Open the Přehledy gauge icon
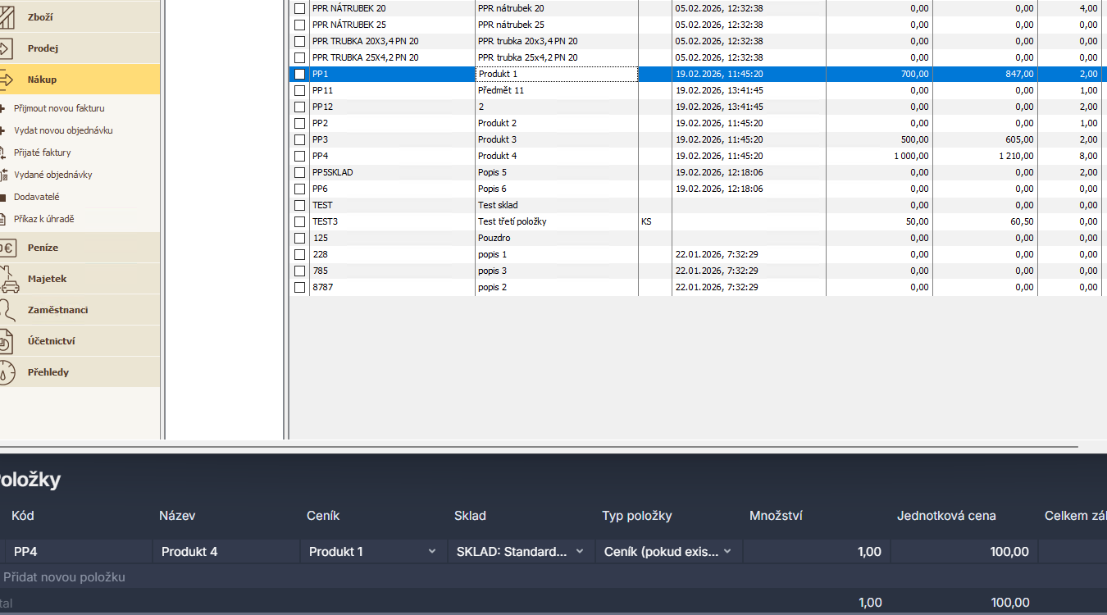Image resolution: width=1107 pixels, height=615 pixels. (7, 372)
